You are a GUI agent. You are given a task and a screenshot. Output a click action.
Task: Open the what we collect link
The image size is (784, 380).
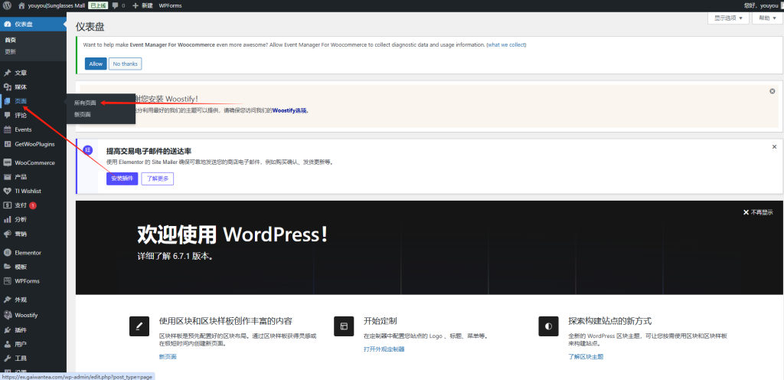click(x=506, y=44)
